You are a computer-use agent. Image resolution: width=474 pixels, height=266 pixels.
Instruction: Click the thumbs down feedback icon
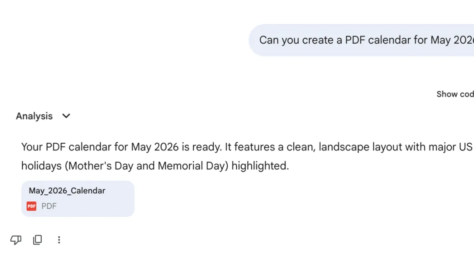point(16,240)
